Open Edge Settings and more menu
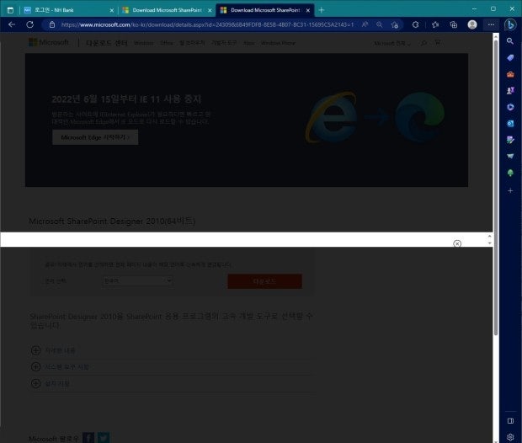This screenshot has width=522, height=443. point(491,24)
